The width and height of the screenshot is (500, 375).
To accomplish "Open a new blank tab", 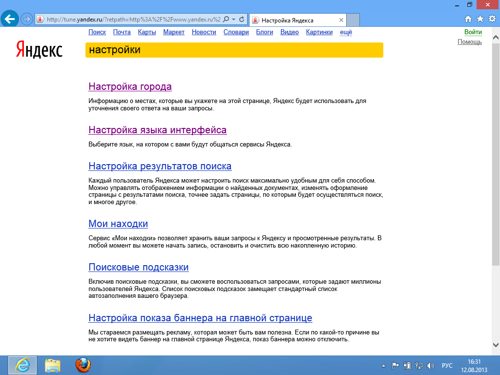I will point(353,20).
